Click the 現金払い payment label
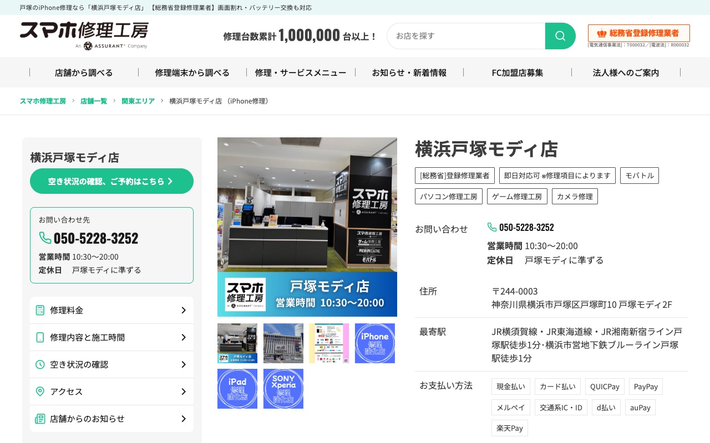This screenshot has height=443, width=710. (x=511, y=387)
